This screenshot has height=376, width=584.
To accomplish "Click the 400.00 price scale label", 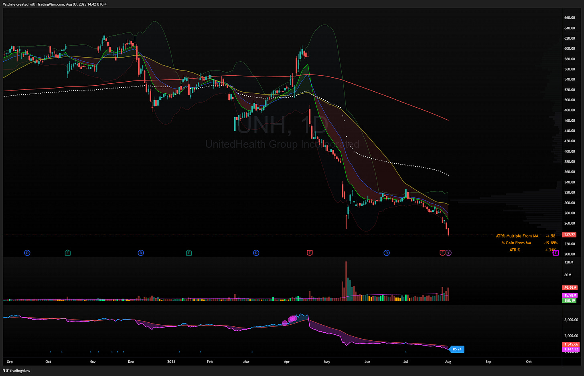I will pyautogui.click(x=570, y=151).
